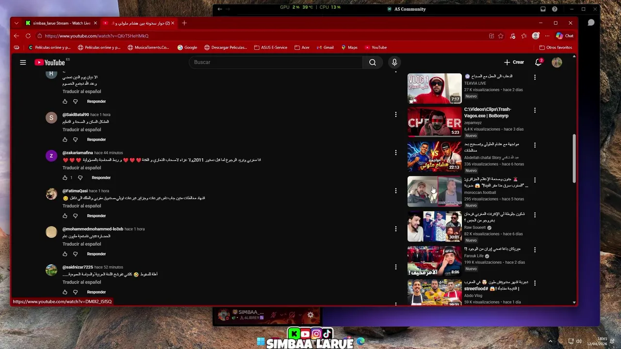
Task: Start voice search with the microphone icon
Action: [x=394, y=62]
